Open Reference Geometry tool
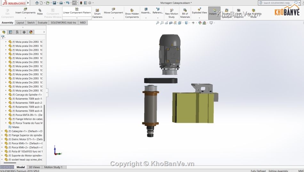Image resolution: width=304 pixels, height=172 pixels. coord(158,11)
